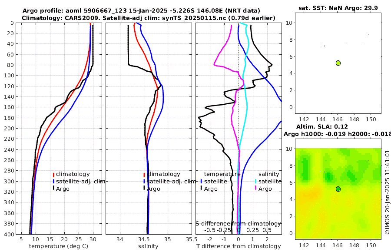Screen dimensions: 391x252
Task: Click the 'salinity' x-axis label
Action: tap(148, 246)
